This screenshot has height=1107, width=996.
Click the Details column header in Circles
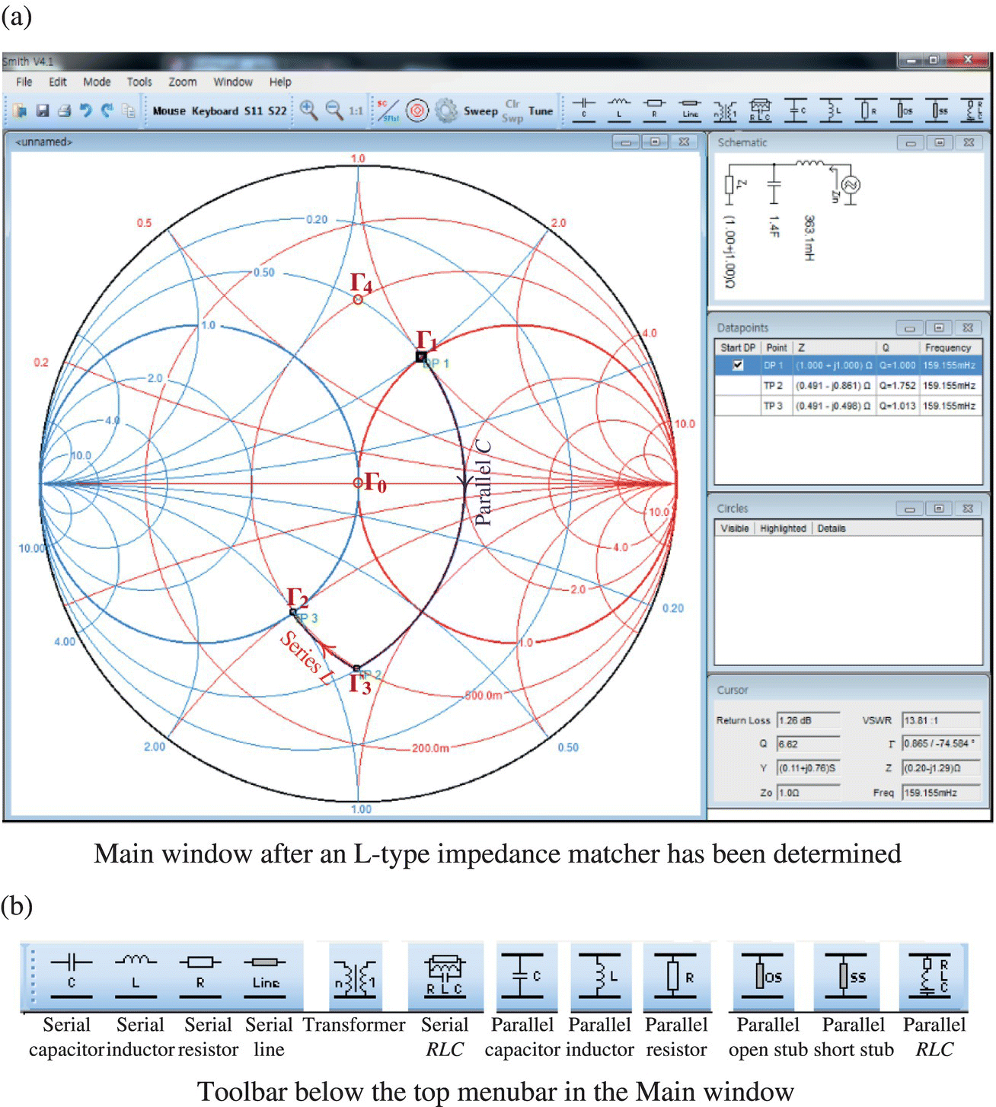(832, 528)
